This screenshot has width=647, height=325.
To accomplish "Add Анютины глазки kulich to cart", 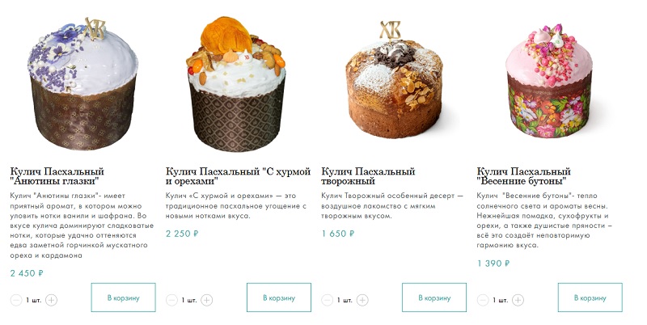I will click(124, 298).
